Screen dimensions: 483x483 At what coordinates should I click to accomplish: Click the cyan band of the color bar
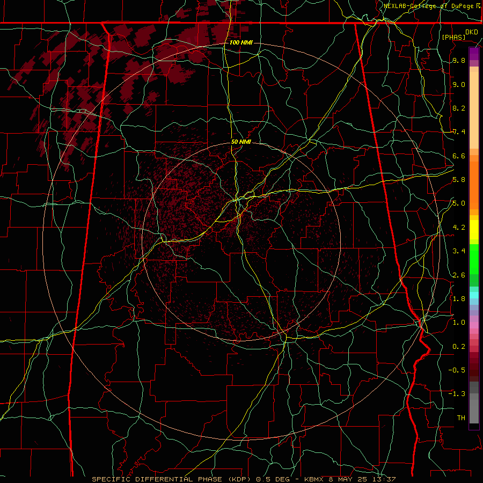(x=474, y=295)
